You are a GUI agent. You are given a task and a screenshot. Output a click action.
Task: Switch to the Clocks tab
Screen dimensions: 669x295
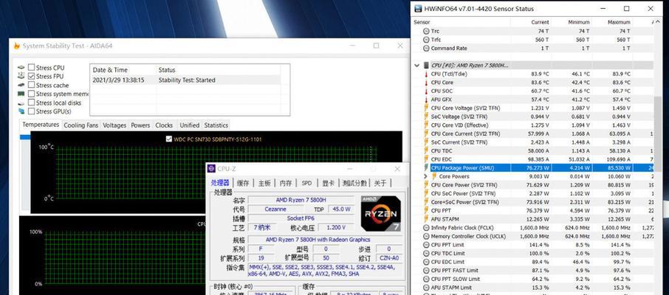(164, 125)
